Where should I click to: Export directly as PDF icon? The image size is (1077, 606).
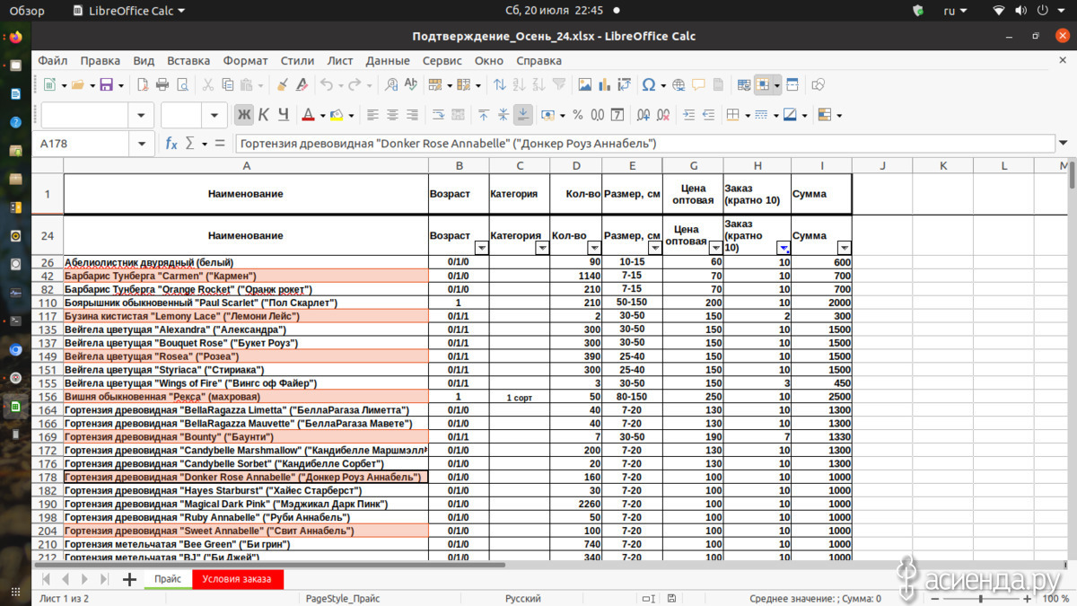coord(142,85)
